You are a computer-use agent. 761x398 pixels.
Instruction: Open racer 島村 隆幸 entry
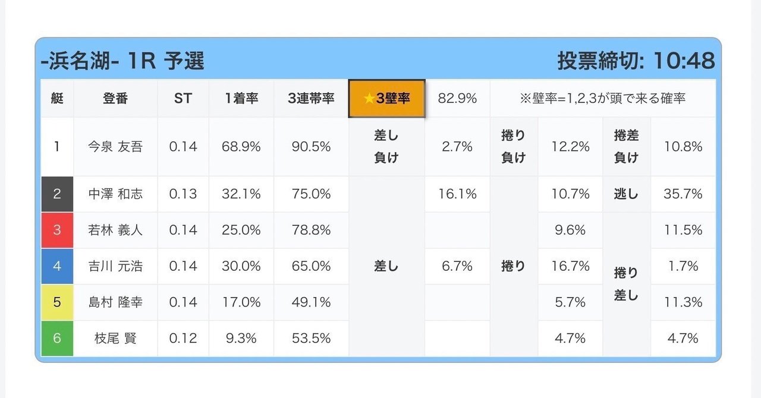[x=115, y=302]
